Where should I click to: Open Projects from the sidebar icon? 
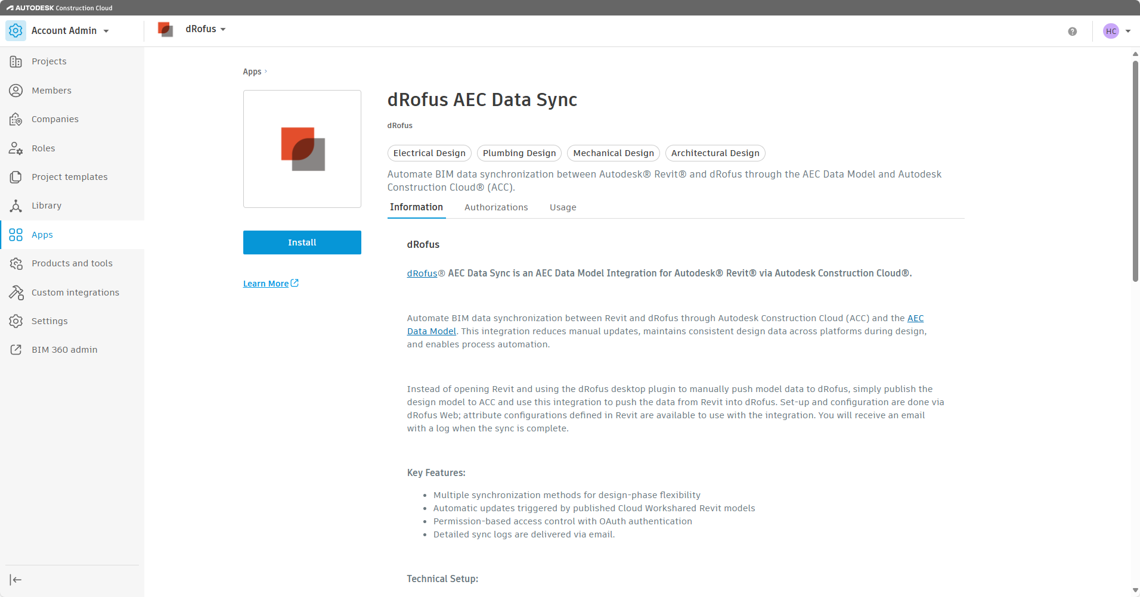click(x=16, y=61)
